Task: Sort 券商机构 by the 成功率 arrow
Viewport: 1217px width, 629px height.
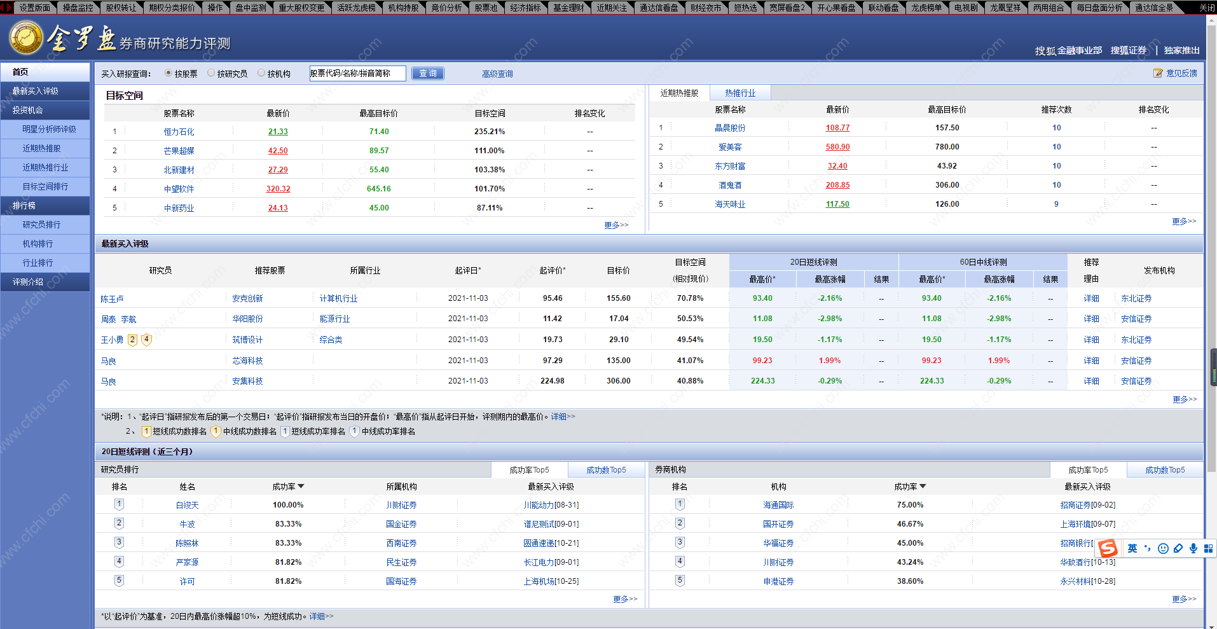Action: point(923,487)
